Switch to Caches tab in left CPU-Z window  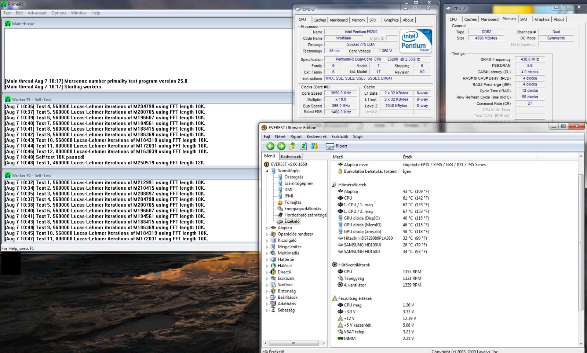coord(320,20)
